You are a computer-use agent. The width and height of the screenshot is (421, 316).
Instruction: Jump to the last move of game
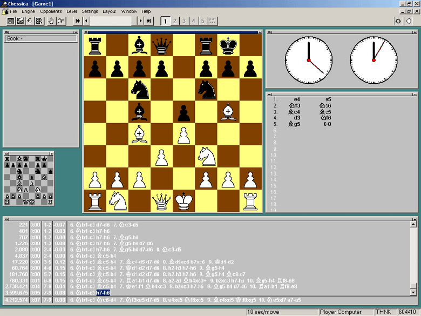click(x=149, y=21)
